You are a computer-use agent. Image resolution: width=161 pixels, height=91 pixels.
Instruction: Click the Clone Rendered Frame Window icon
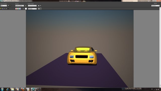point(5,9)
